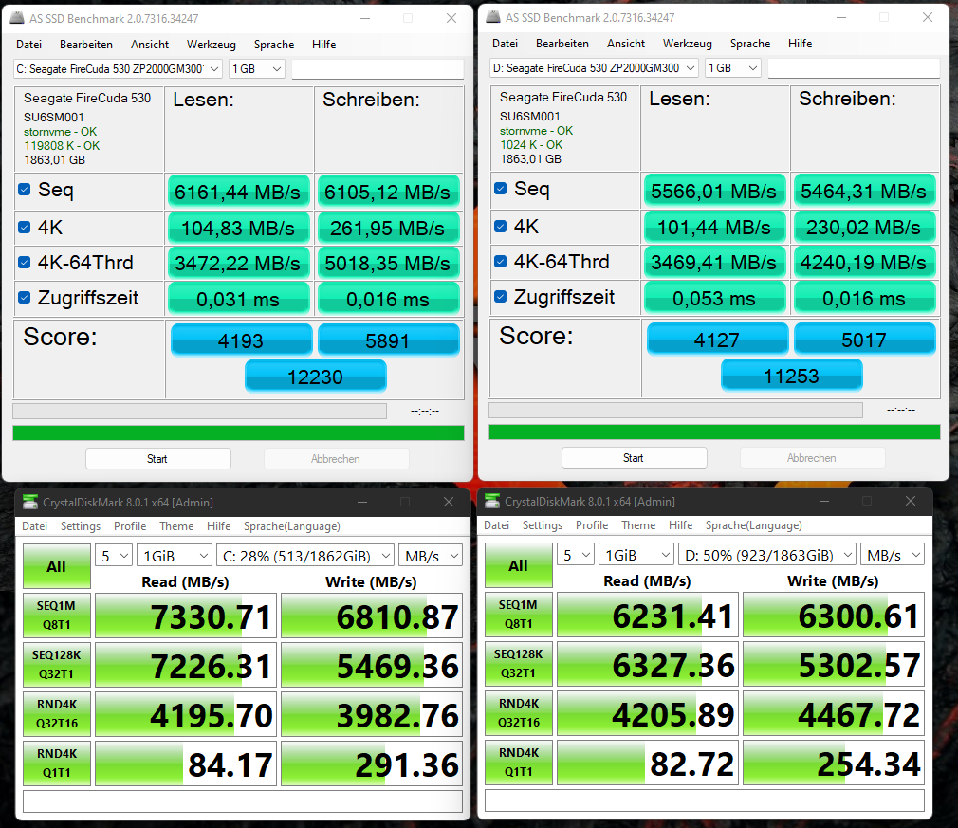
Task: Open the MB/s unit dropdown in CrystalDiskMark
Action: tap(431, 554)
